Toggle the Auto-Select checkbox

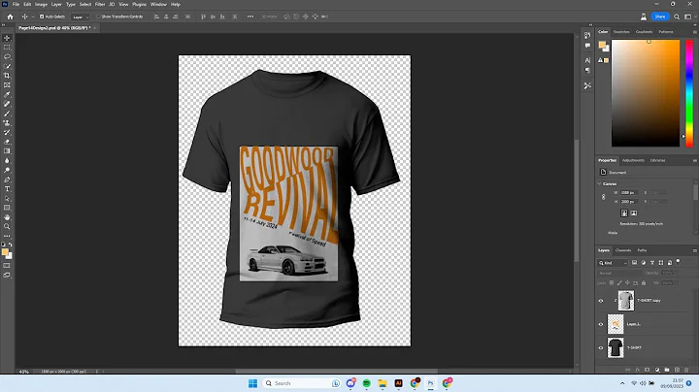point(42,16)
